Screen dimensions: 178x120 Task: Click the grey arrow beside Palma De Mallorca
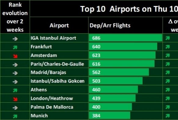tap(15, 108)
